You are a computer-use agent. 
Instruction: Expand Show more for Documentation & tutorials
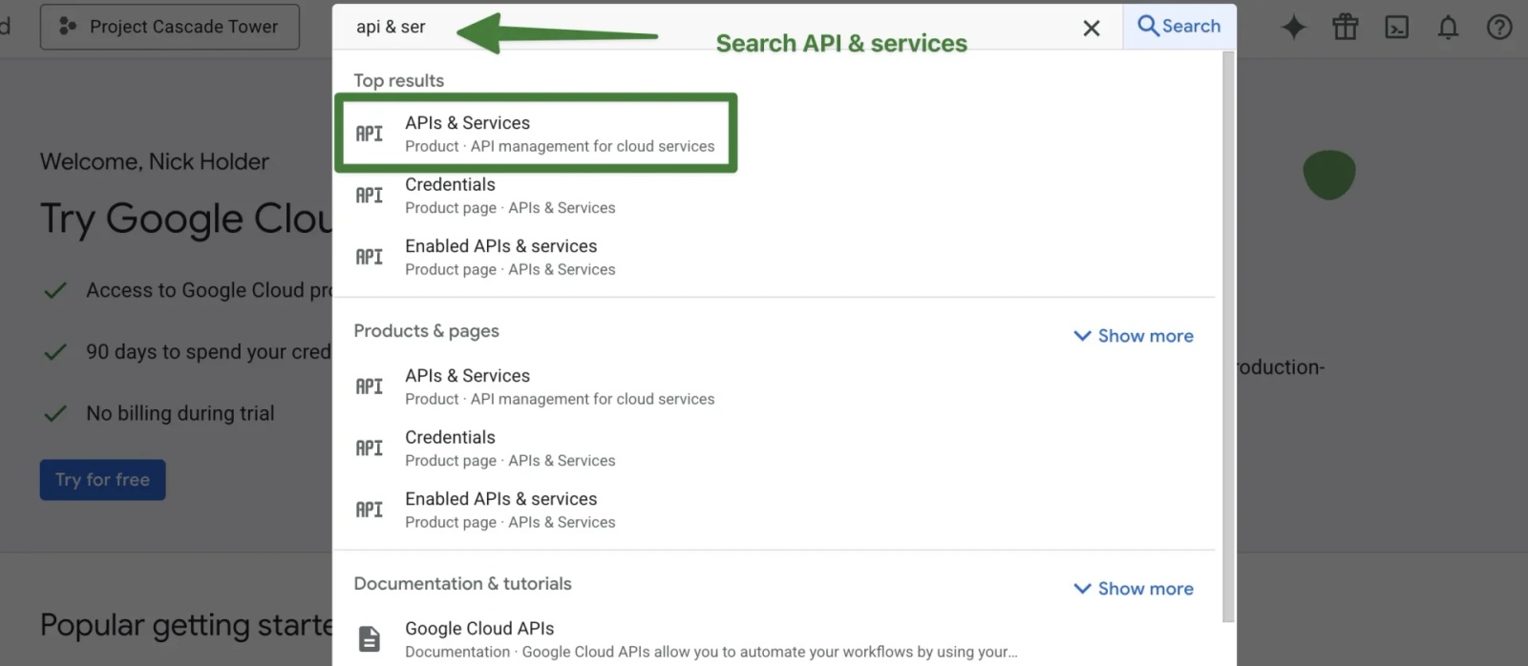tap(1134, 589)
